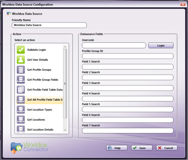Screen dimensions: 188x160
Task: Select the Validate Login action label
Action: click(37, 50)
